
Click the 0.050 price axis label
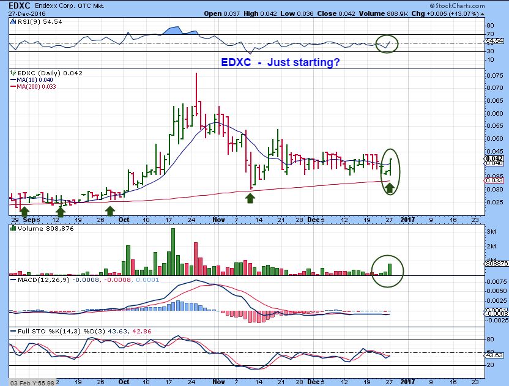(496, 139)
